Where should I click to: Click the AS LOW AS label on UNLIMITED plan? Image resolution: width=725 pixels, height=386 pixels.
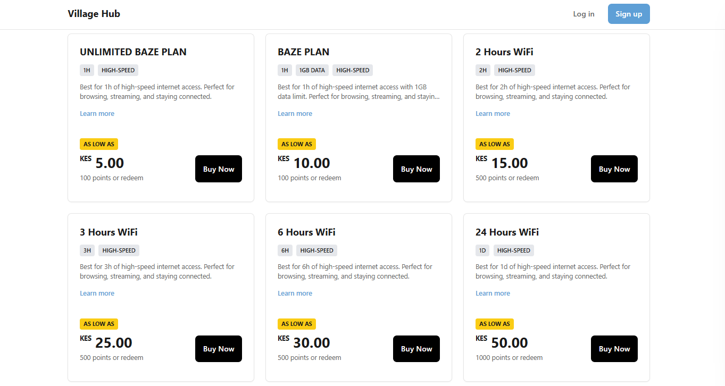click(x=99, y=144)
